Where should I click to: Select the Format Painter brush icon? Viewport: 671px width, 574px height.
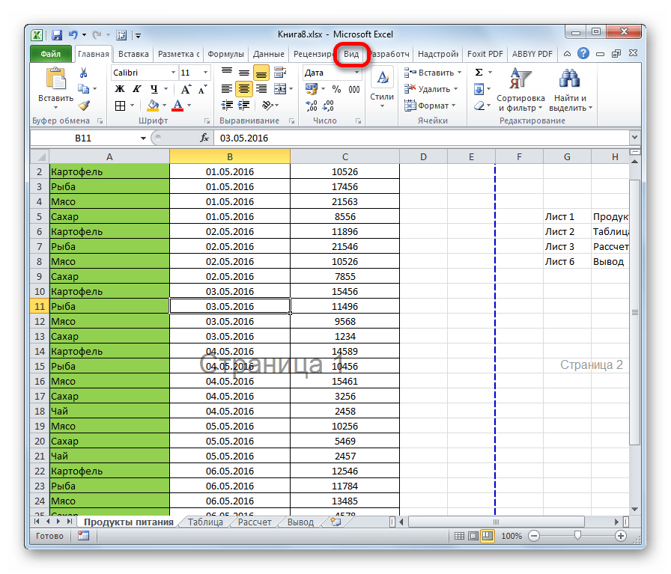point(84,106)
